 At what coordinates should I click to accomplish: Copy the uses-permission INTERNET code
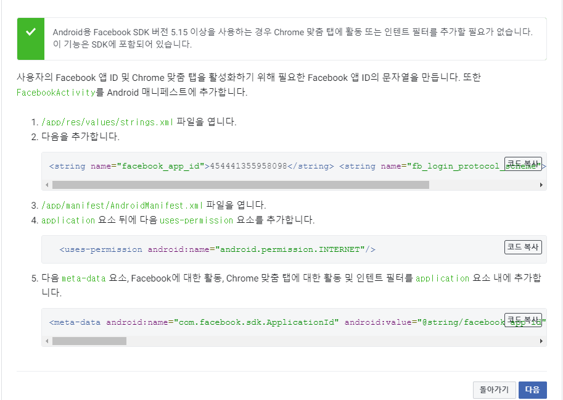tap(523, 248)
